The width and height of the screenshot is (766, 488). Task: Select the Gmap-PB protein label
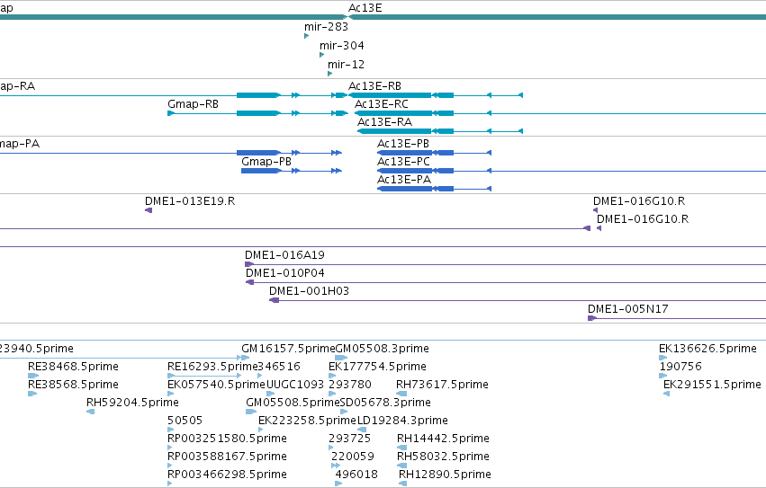pyautogui.click(x=266, y=162)
